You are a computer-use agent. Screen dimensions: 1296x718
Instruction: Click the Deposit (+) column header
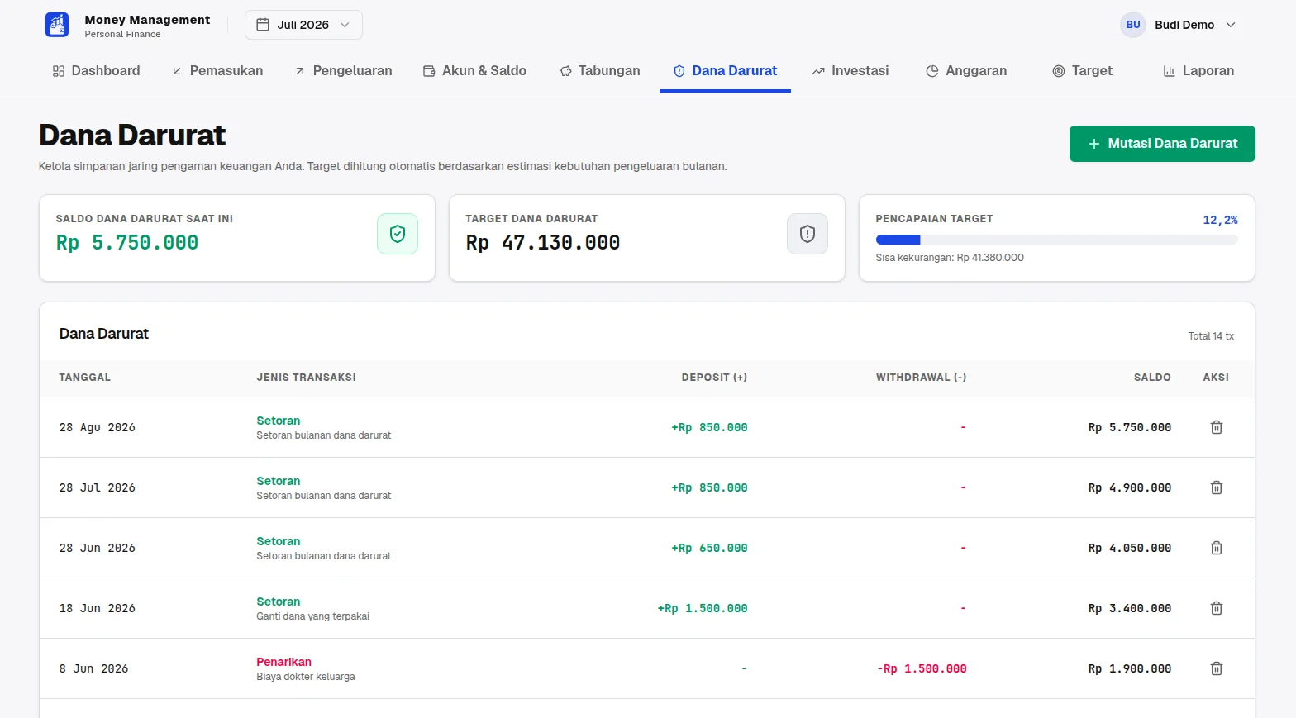pos(714,378)
